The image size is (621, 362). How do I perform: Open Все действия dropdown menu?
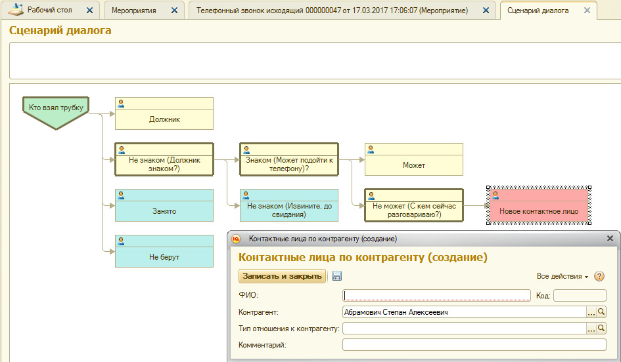[562, 277]
